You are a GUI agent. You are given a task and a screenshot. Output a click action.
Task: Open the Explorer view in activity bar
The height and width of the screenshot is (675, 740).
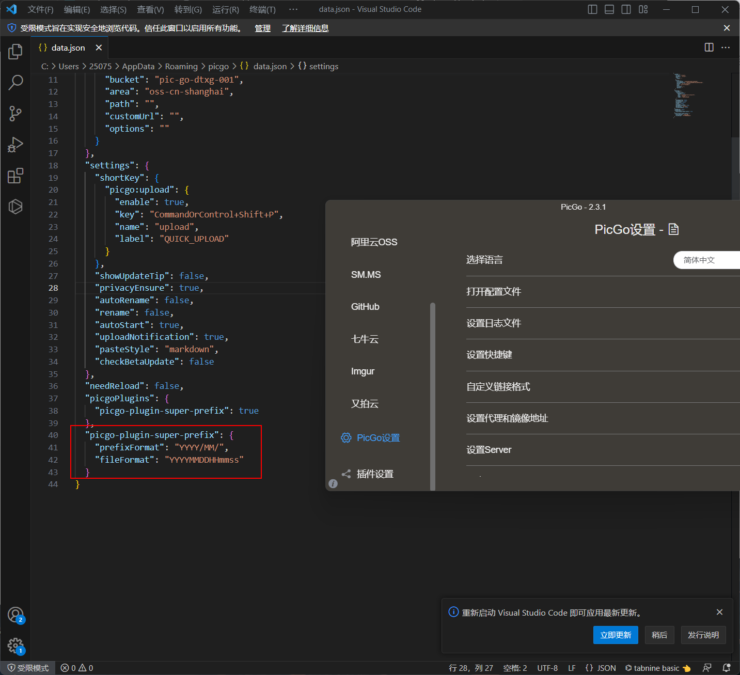pyautogui.click(x=15, y=52)
